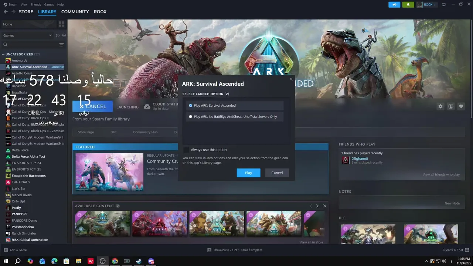Add game to favorites heart icon
The height and width of the screenshot is (266, 473).
(x=461, y=106)
